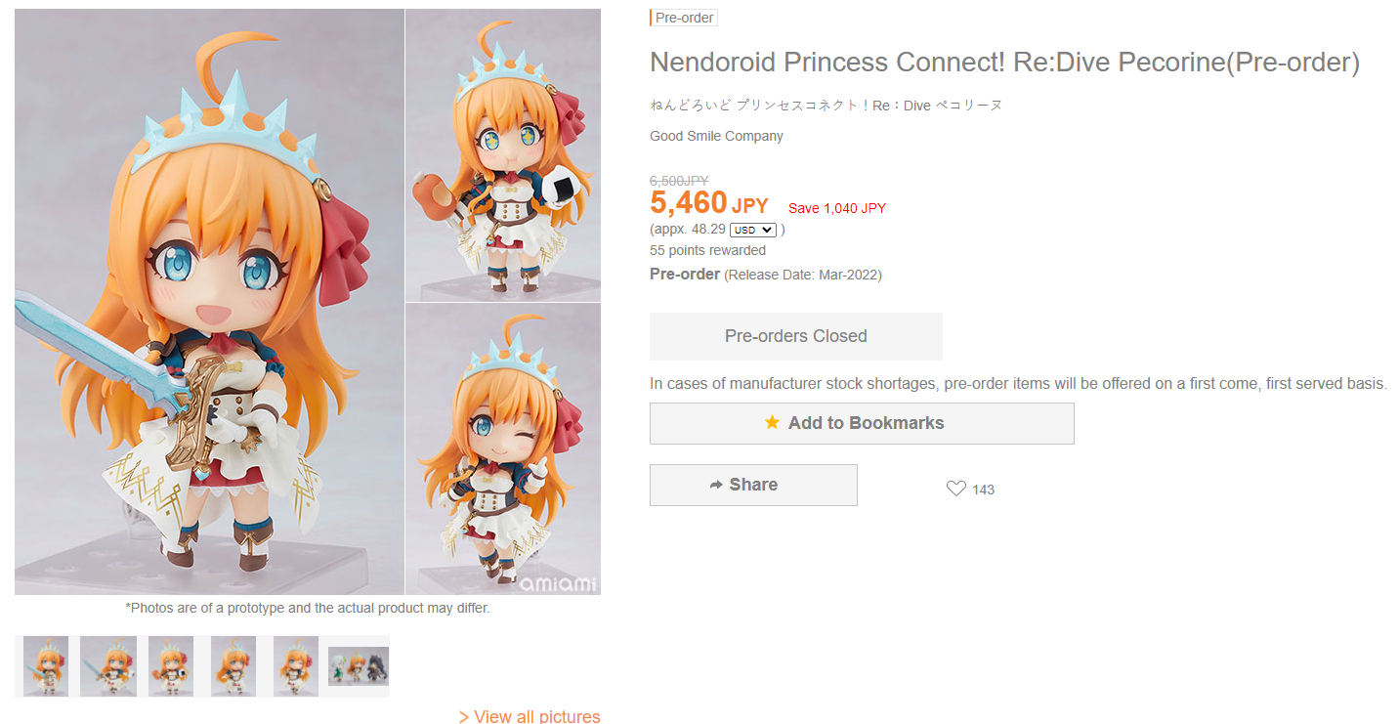The height and width of the screenshot is (724, 1399).
Task: Select the second thumbnail in the gallery strip
Action: [108, 666]
